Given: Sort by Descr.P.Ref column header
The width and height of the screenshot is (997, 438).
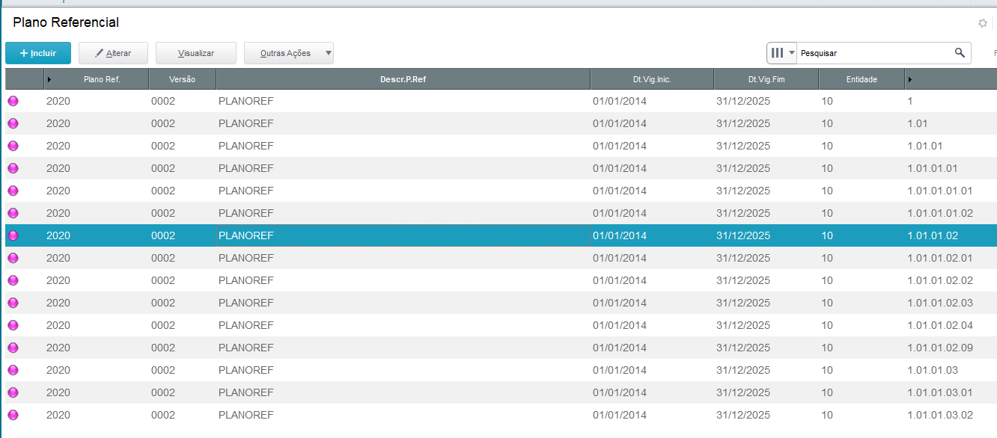Looking at the screenshot, I should pyautogui.click(x=403, y=79).
